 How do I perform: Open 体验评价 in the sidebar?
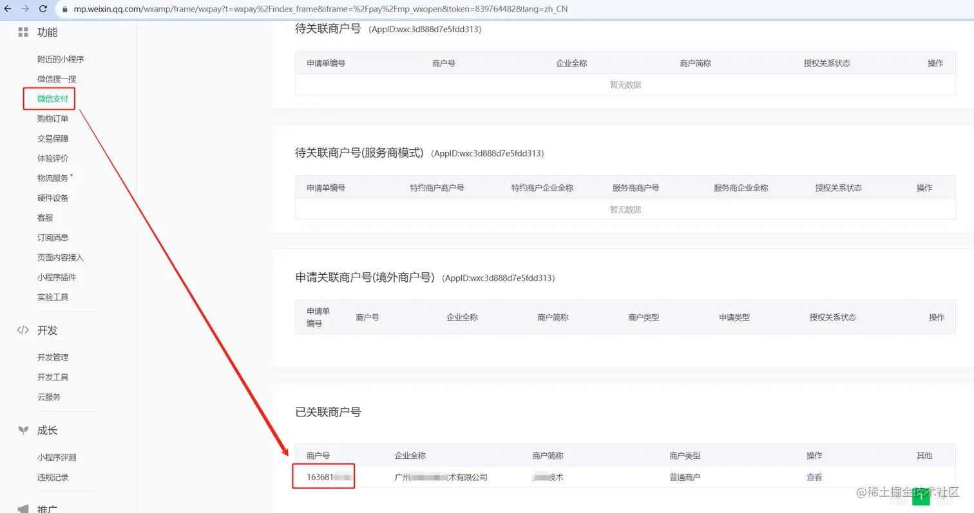coord(53,158)
